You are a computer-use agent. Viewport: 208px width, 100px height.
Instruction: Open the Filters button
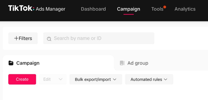pos(23,38)
